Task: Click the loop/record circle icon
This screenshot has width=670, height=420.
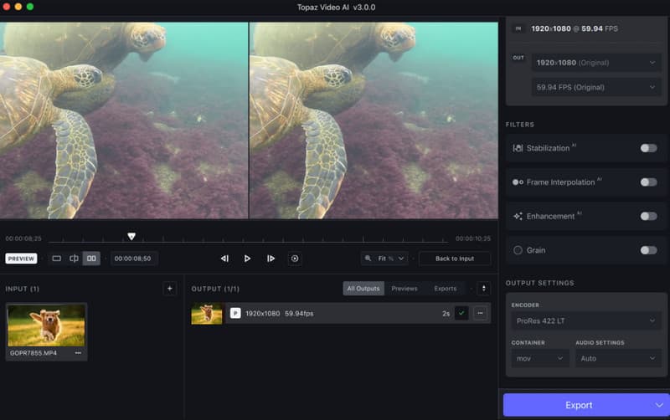Action: coord(295,259)
